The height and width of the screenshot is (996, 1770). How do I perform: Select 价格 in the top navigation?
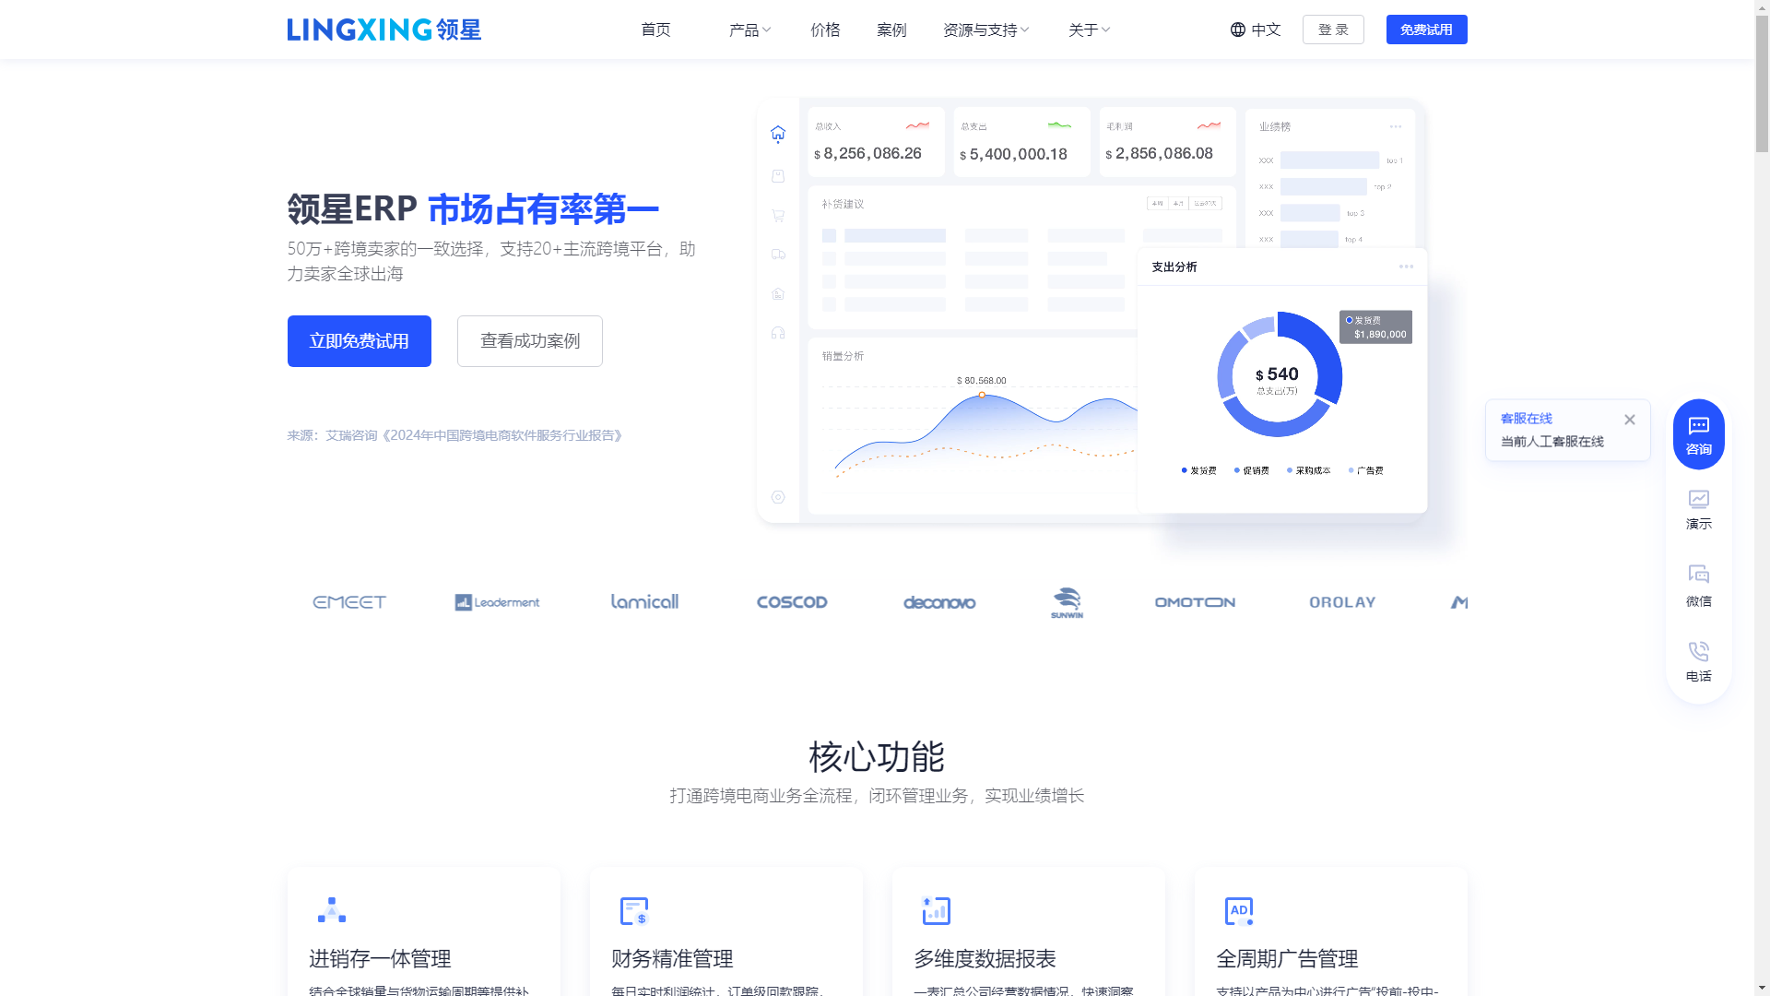[x=825, y=30]
